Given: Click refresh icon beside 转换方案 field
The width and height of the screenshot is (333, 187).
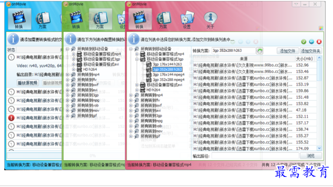Looking at the screenshot, I should tap(259, 51).
